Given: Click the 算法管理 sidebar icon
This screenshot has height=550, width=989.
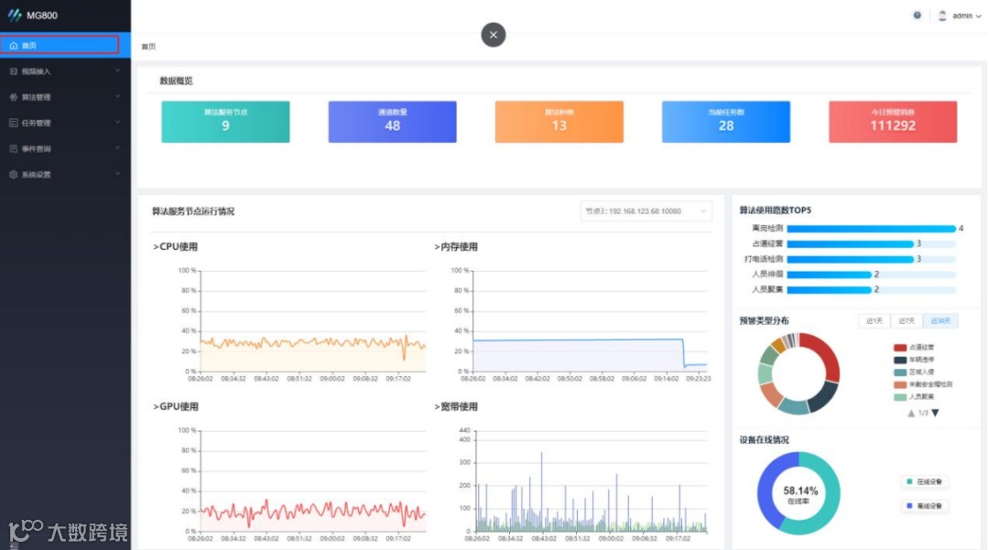Looking at the screenshot, I should click(x=13, y=97).
